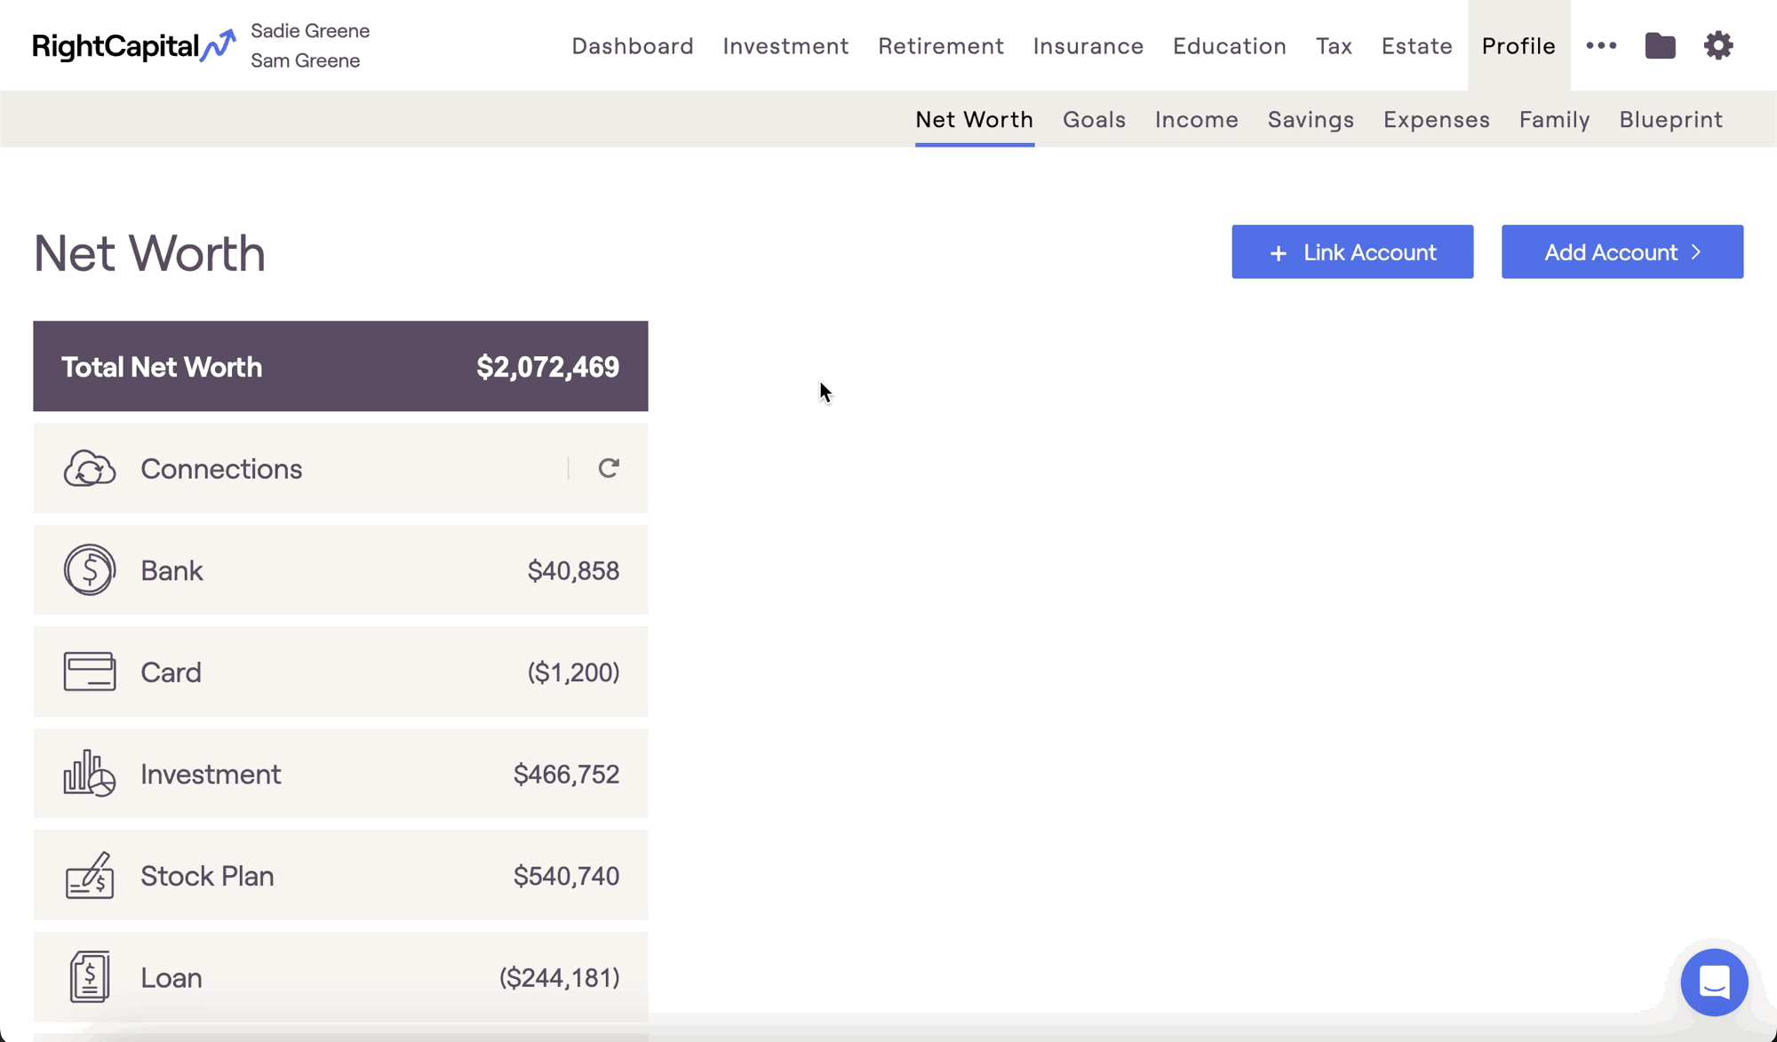Open the folder vault icon
The image size is (1777, 1042).
[x=1660, y=45]
